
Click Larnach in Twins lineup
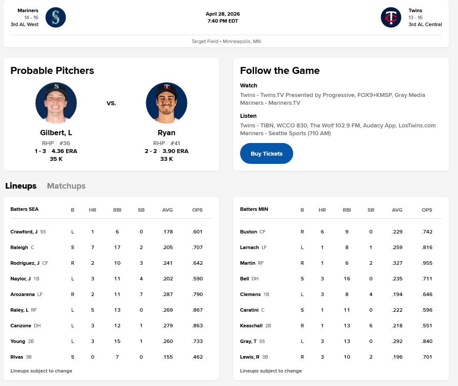[x=249, y=247]
